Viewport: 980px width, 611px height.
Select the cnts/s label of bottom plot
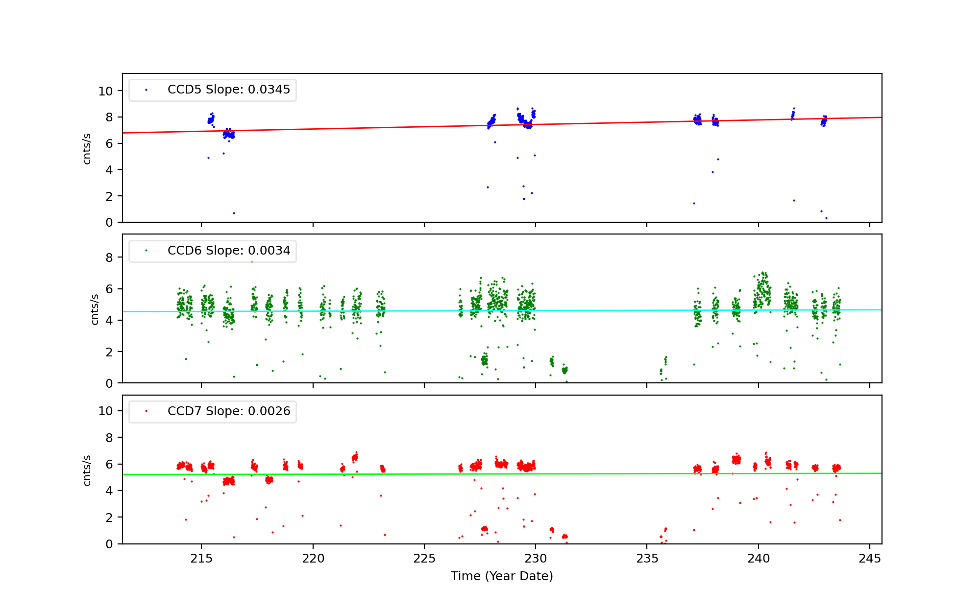tap(87, 470)
